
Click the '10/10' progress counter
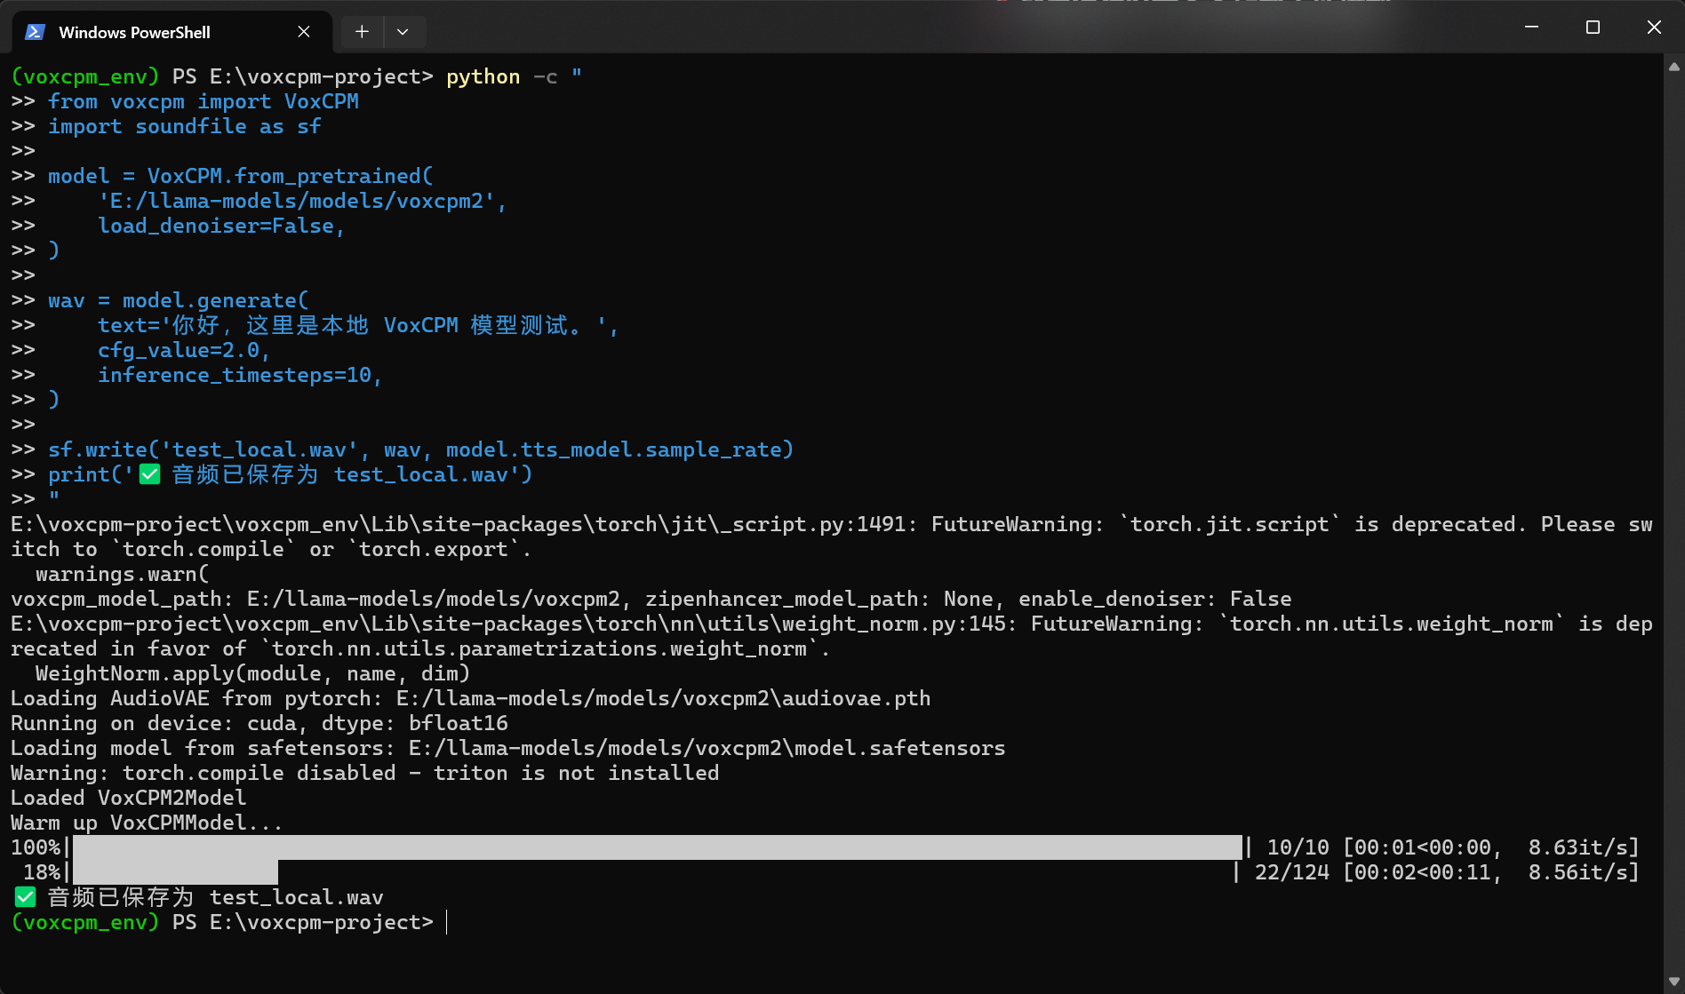click(x=1298, y=847)
